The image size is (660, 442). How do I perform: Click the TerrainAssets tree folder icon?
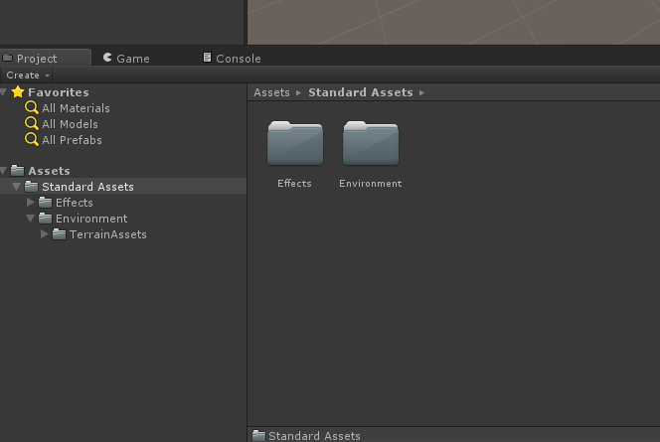coord(59,233)
